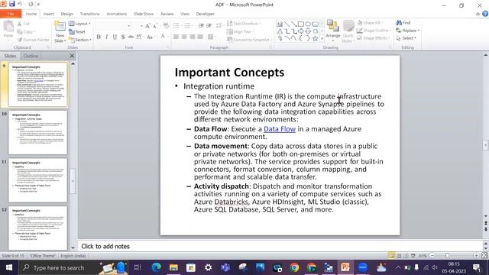Viewport: 489px width, 275px height.
Task: Close the slides pane
Action: pos(72,56)
